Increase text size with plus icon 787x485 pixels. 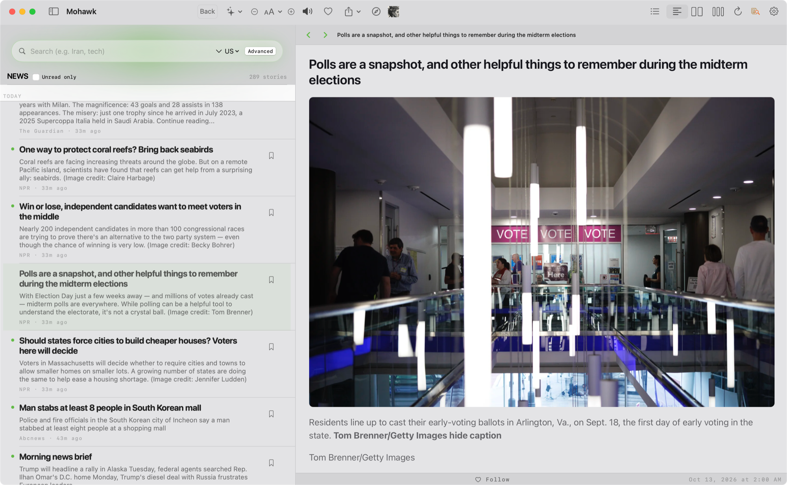pos(291,12)
